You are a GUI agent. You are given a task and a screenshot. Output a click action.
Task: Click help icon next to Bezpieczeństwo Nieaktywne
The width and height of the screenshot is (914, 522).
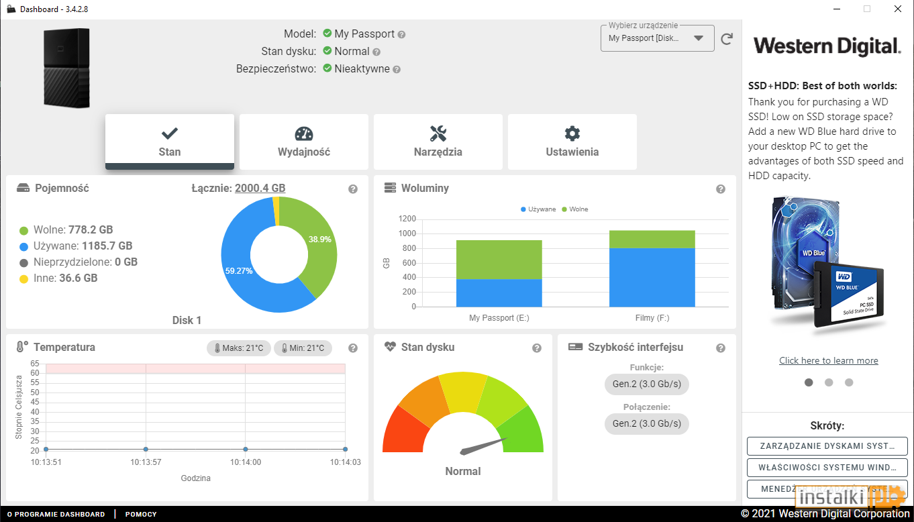pyautogui.click(x=397, y=69)
